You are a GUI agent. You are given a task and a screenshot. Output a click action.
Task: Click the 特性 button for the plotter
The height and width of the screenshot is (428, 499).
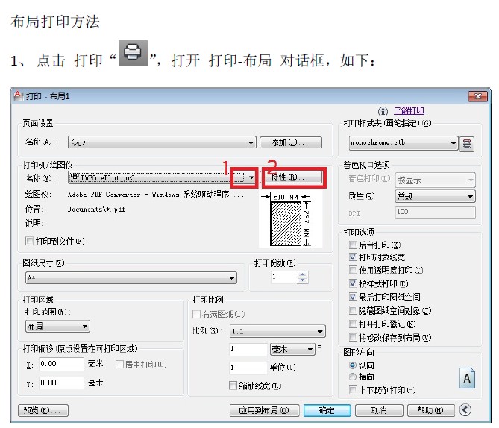pyautogui.click(x=291, y=177)
